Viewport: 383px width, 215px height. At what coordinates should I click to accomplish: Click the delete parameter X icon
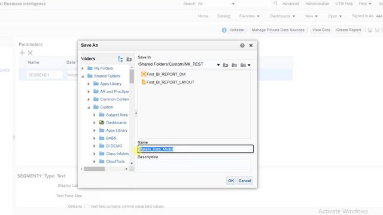tap(30, 53)
